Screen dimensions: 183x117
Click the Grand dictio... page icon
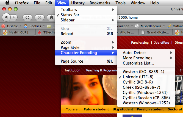143,32
